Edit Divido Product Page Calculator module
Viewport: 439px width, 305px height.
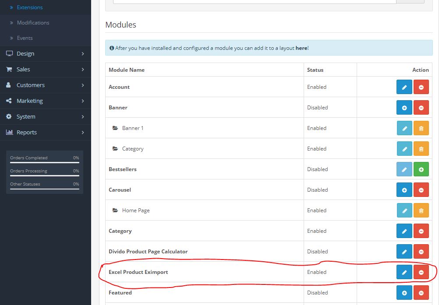pyautogui.click(x=404, y=251)
